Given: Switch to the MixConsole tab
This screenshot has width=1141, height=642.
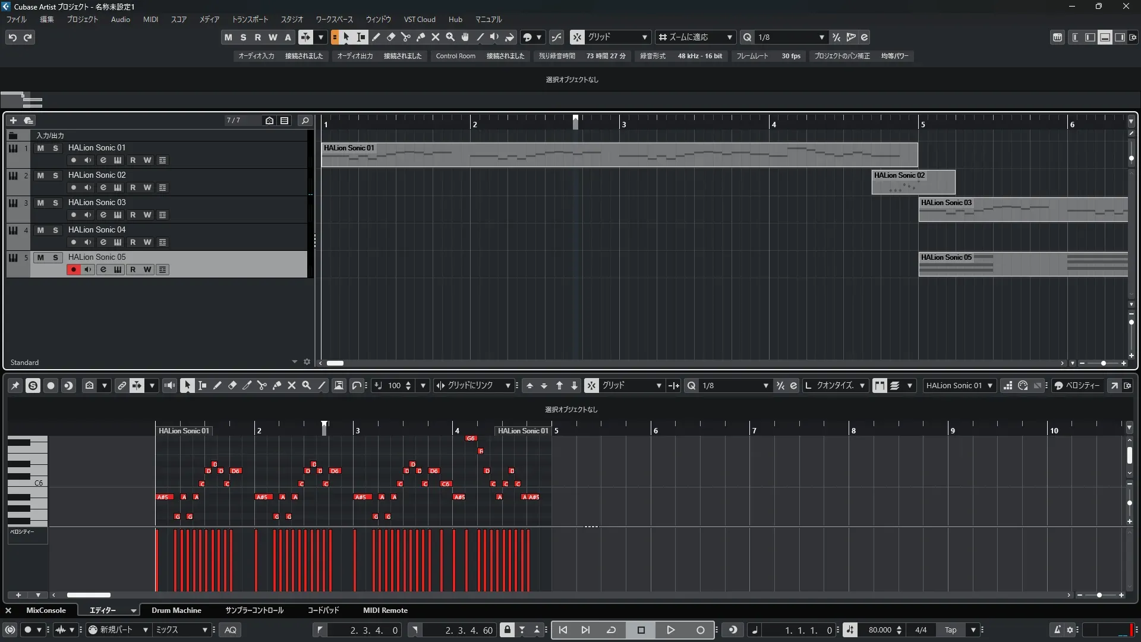Looking at the screenshot, I should pos(46,610).
